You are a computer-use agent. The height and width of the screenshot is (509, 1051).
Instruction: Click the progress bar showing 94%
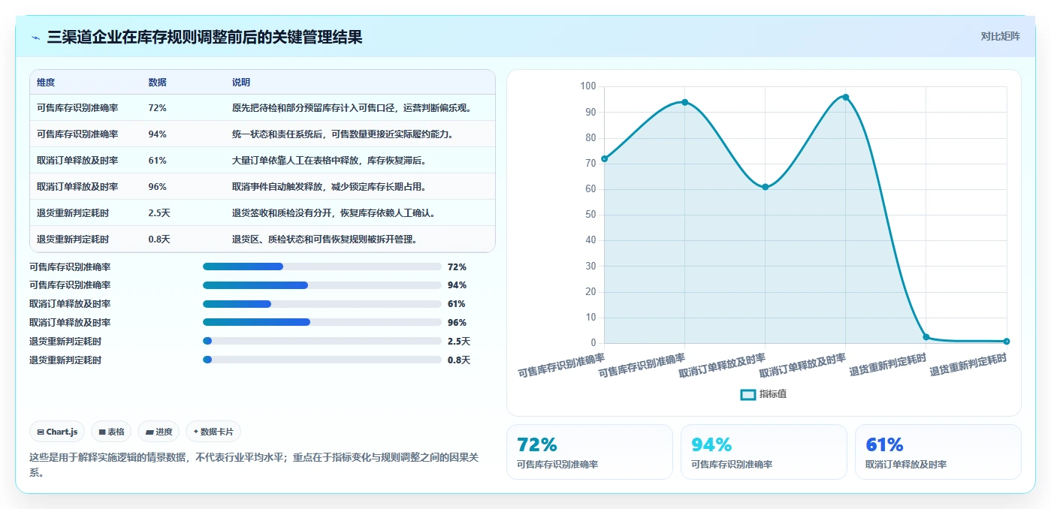pos(322,285)
